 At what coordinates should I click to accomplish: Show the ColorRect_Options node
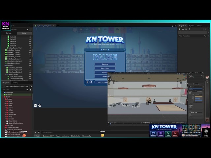[x=30, y=50]
